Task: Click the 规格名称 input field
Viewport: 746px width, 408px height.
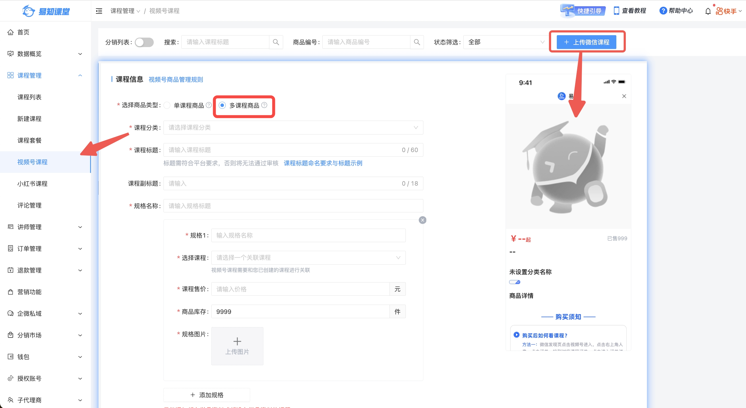Action: point(293,206)
